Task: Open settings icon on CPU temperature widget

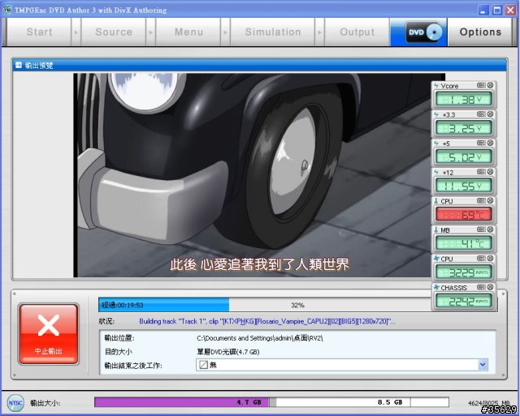Action: [x=481, y=200]
